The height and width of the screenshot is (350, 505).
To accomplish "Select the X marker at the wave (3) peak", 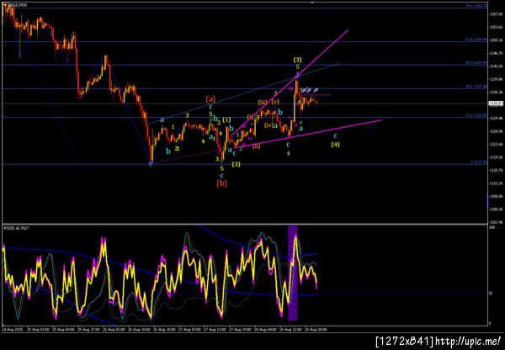I will pos(297,76).
